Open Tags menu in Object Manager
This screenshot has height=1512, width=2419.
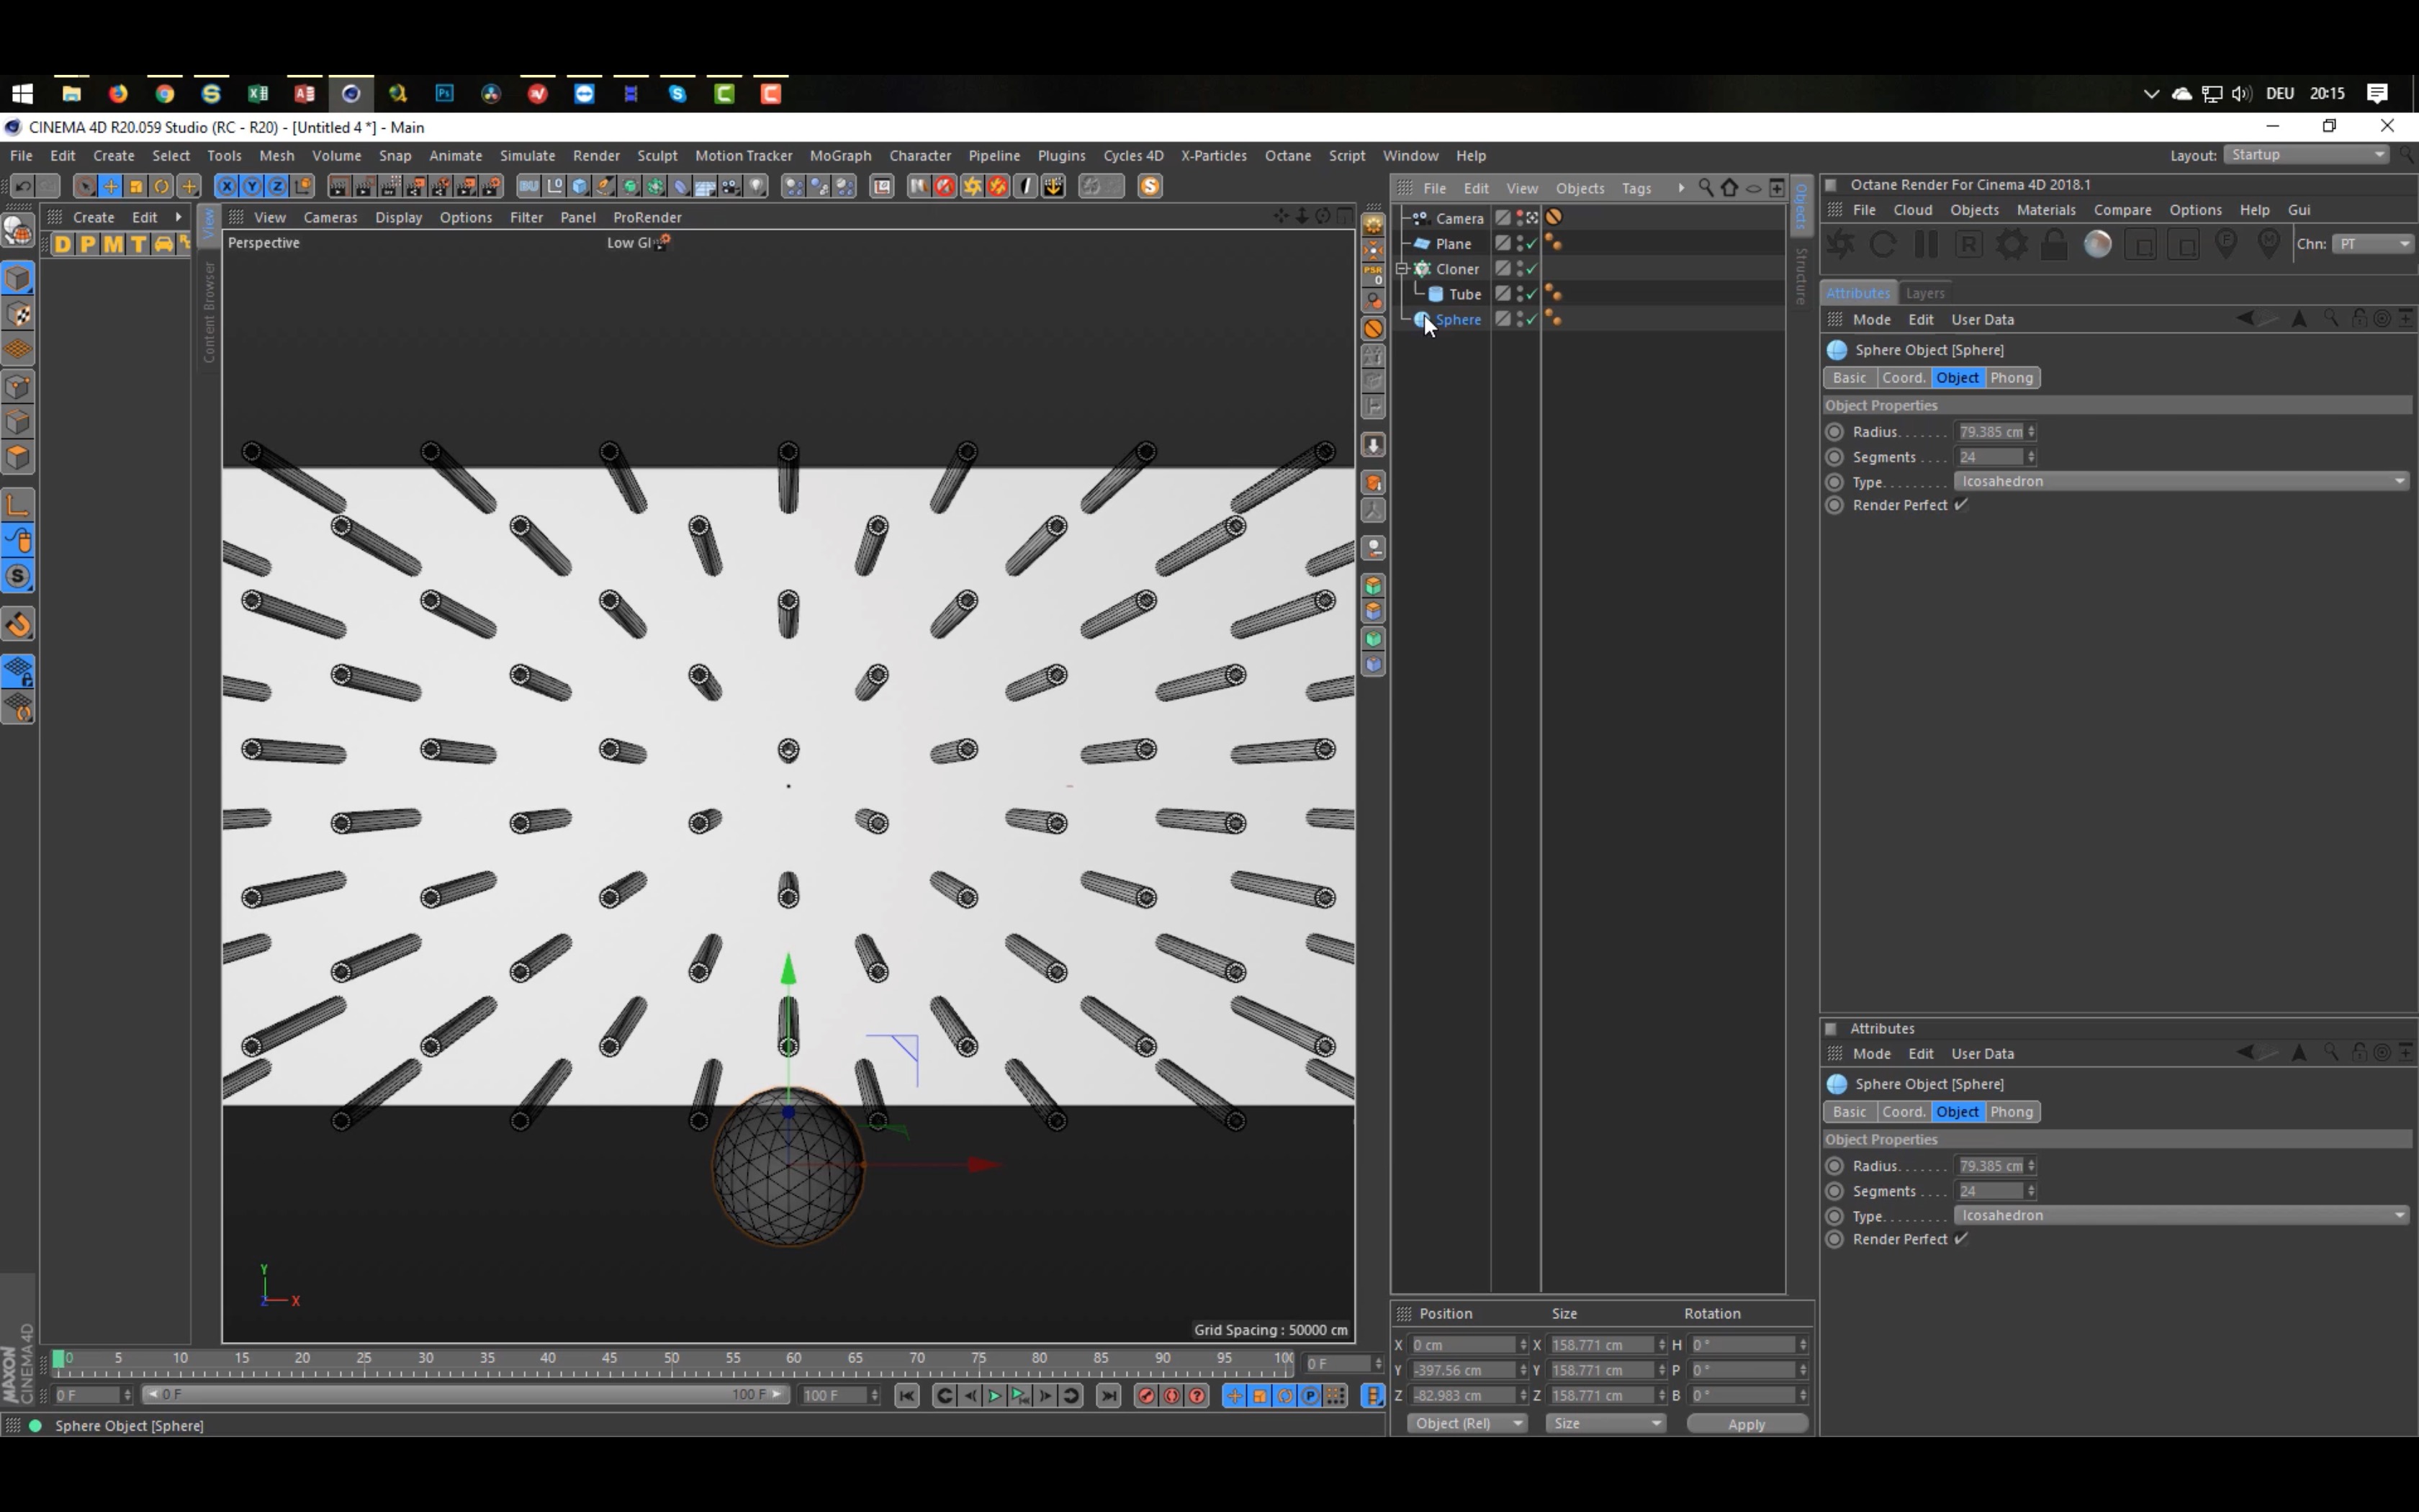(x=1636, y=188)
